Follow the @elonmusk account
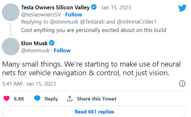191x117 pixels. pyautogui.click(x=62, y=50)
